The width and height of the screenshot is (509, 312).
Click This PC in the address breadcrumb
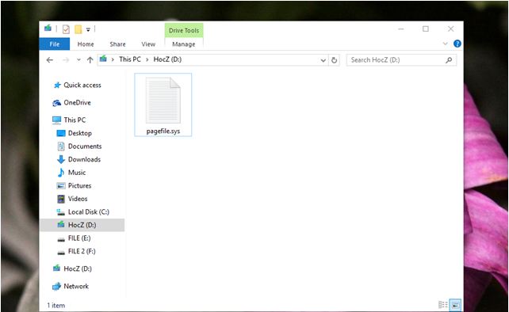click(130, 59)
